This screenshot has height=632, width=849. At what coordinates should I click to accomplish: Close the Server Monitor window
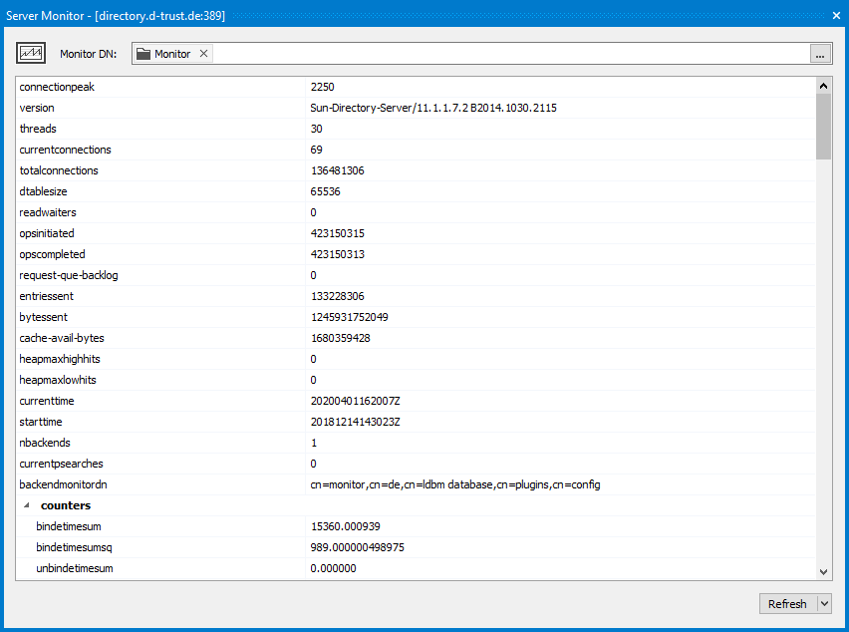pyautogui.click(x=835, y=15)
